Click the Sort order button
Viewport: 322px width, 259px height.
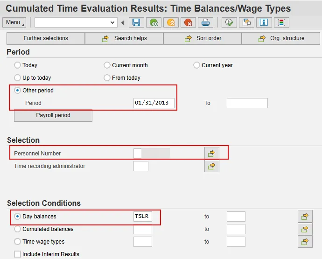point(203,38)
